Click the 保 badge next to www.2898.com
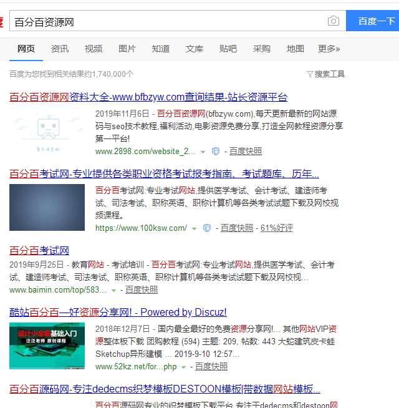399x408 pixels. click(x=216, y=151)
